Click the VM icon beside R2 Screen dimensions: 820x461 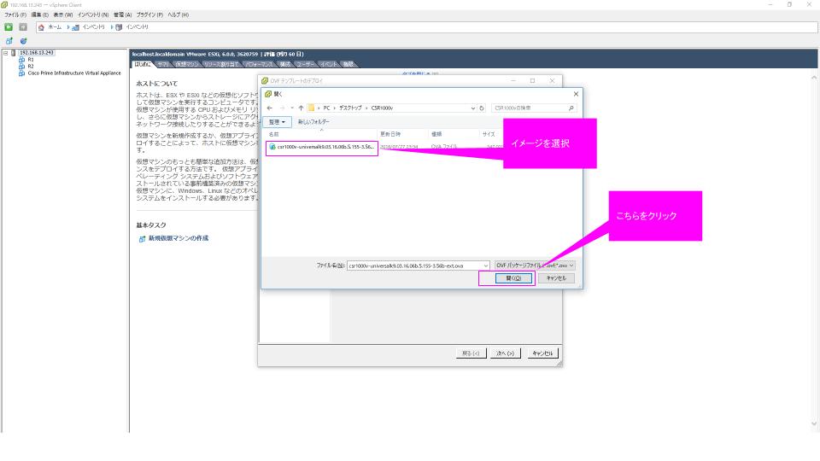point(21,67)
